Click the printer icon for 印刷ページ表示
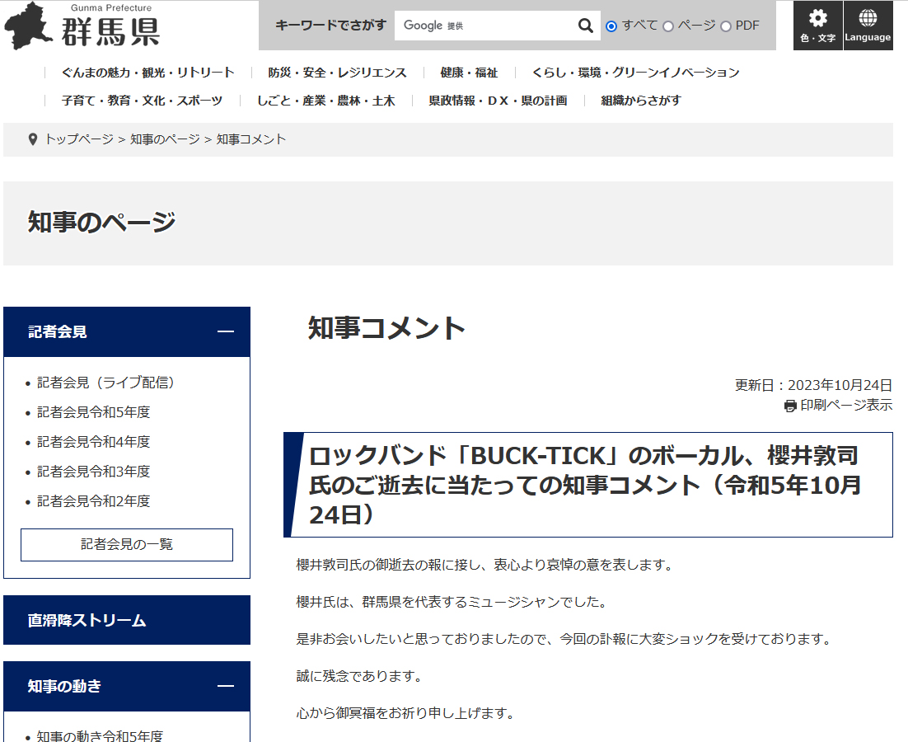Screen dimensions: 908x742 [x=790, y=406]
